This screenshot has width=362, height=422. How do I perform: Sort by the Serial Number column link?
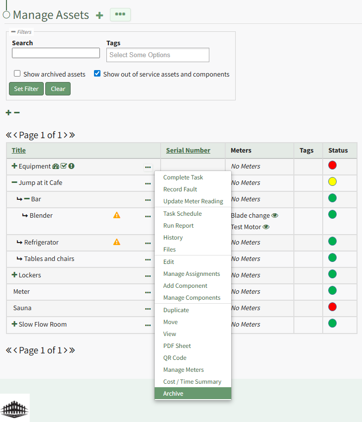188,151
